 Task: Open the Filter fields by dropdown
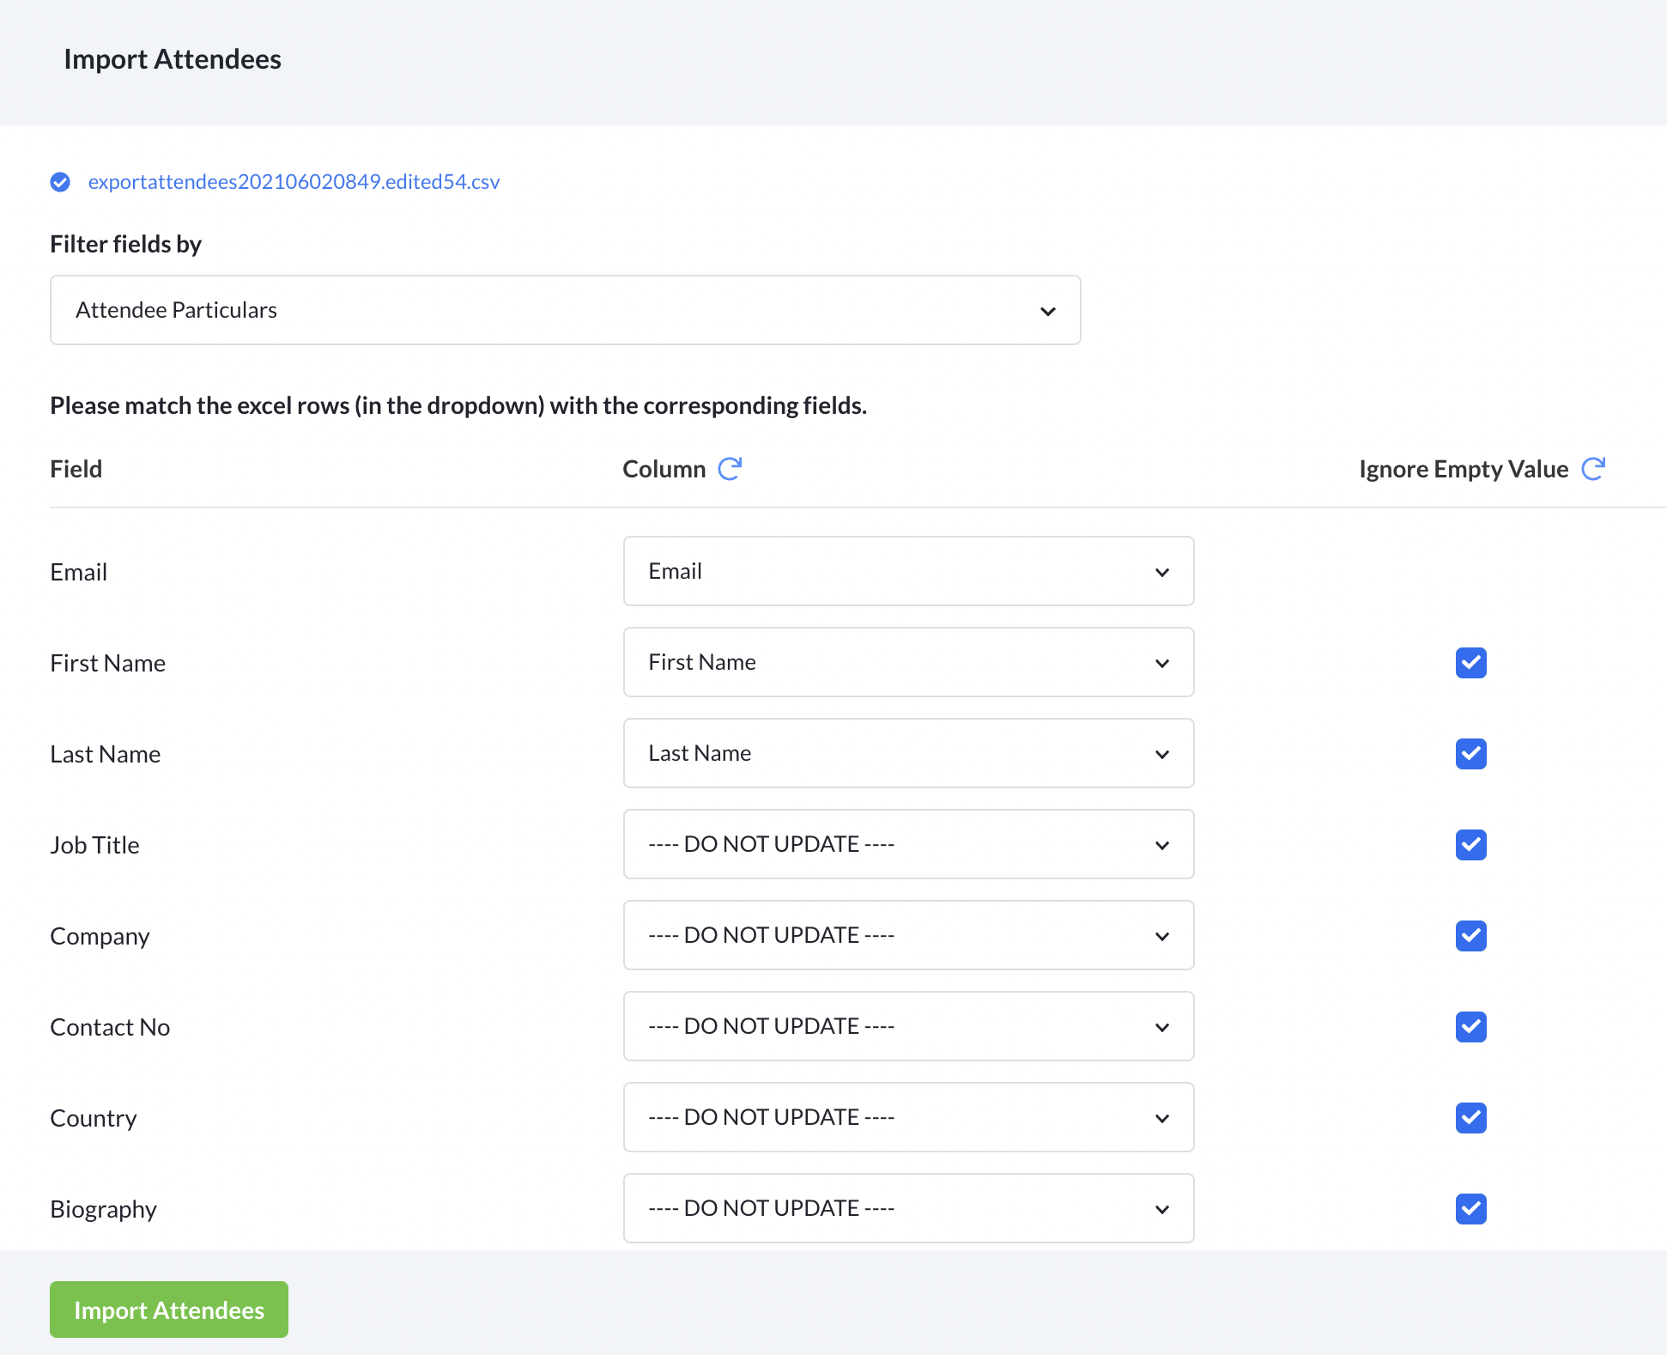point(565,310)
